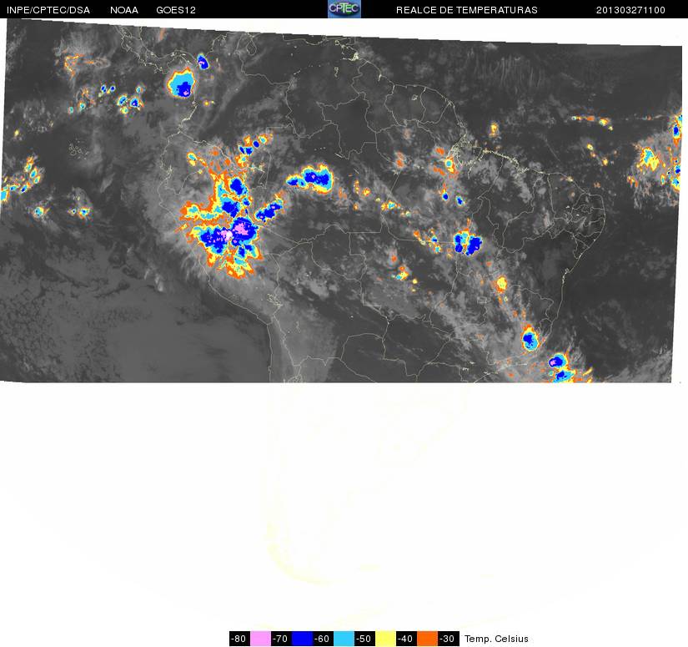Click the INPE/CPTEC/DSA header text
The height and width of the screenshot is (647, 688).
click(x=48, y=10)
